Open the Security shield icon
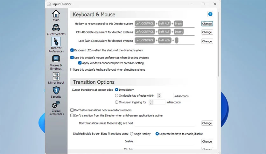 coord(56,90)
